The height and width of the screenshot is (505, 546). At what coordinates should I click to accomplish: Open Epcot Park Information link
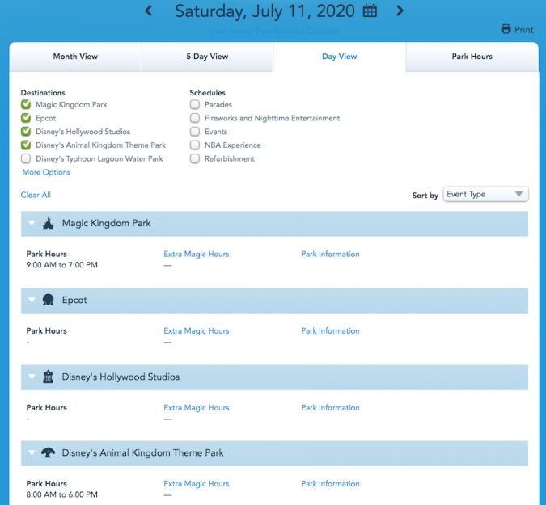coord(330,331)
